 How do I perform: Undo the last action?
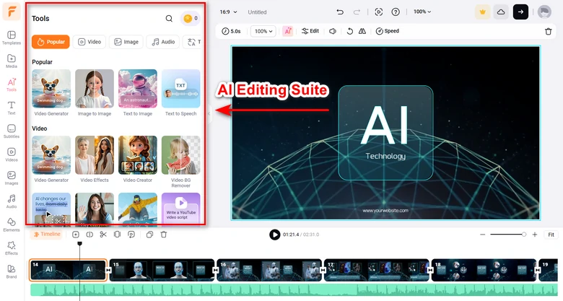point(340,12)
